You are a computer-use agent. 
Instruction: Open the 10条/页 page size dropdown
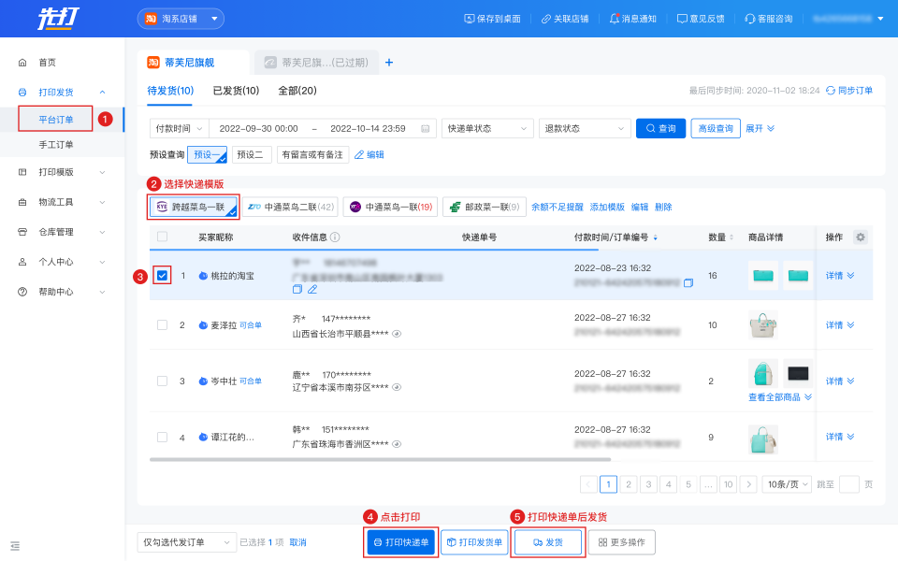pyautogui.click(x=787, y=484)
